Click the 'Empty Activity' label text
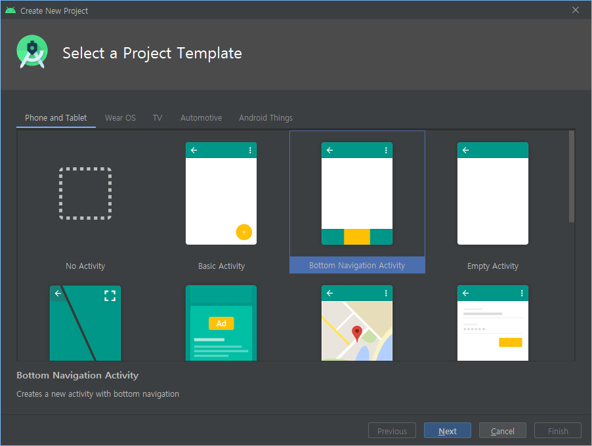The image size is (592, 446). click(x=493, y=266)
